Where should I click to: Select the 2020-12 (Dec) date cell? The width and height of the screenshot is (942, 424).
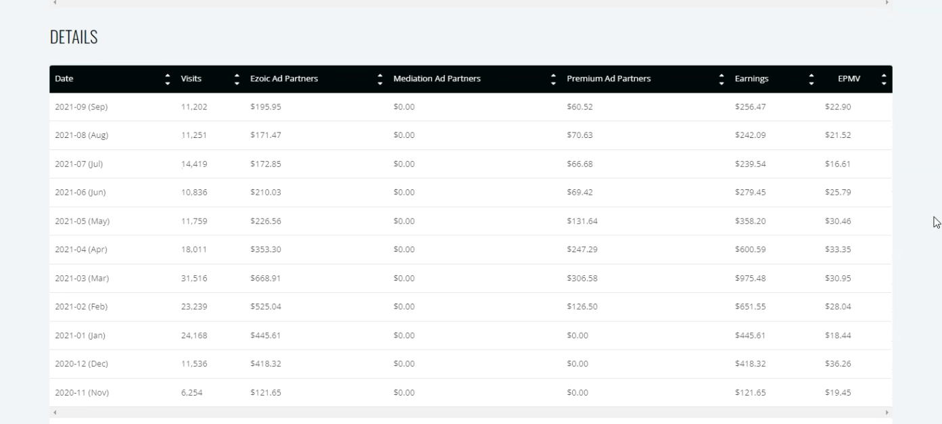coord(81,364)
